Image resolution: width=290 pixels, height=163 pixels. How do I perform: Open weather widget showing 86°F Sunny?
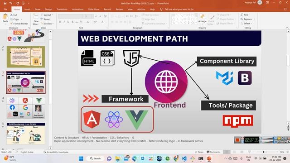click(x=10, y=158)
